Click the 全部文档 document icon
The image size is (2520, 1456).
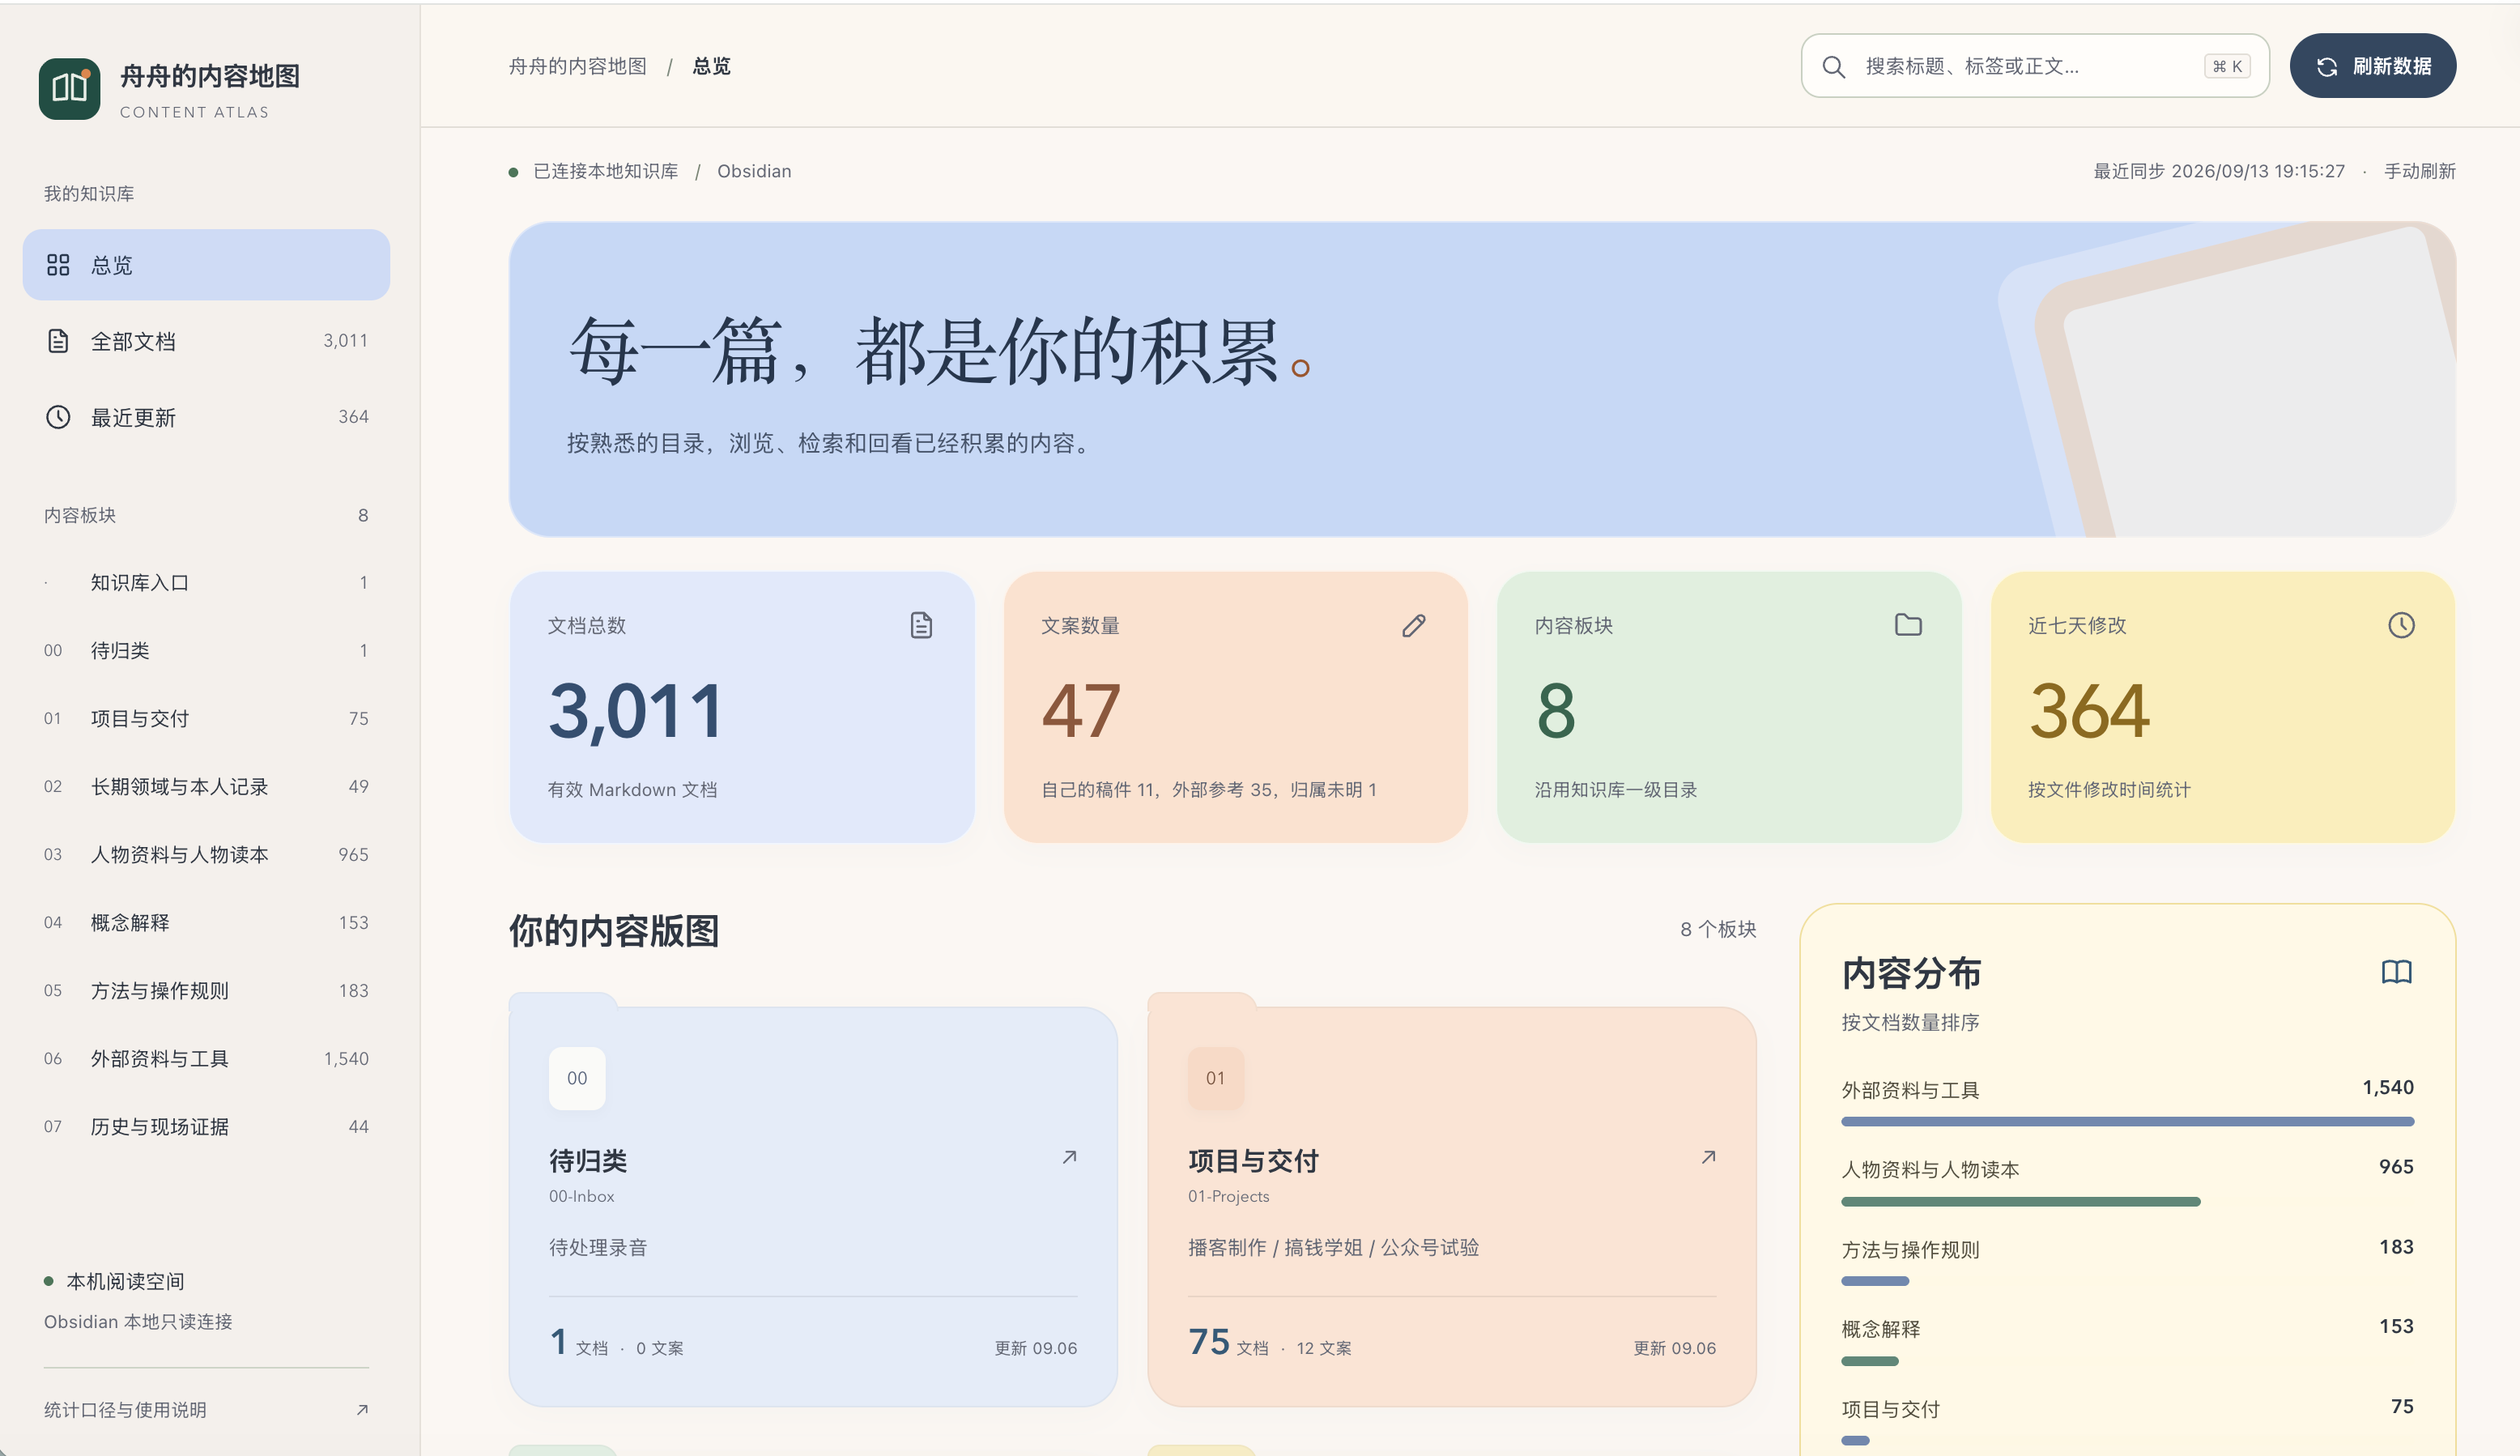[x=58, y=341]
